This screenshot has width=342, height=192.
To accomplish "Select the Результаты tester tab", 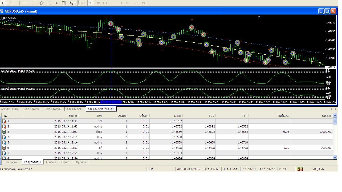I will tap(32, 162).
